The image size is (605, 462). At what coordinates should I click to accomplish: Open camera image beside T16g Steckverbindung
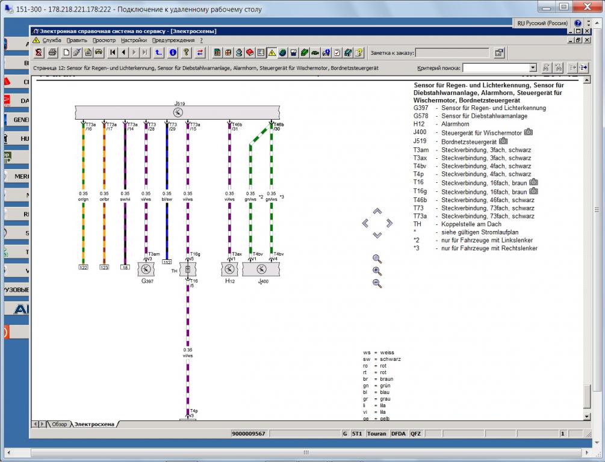coord(533,191)
